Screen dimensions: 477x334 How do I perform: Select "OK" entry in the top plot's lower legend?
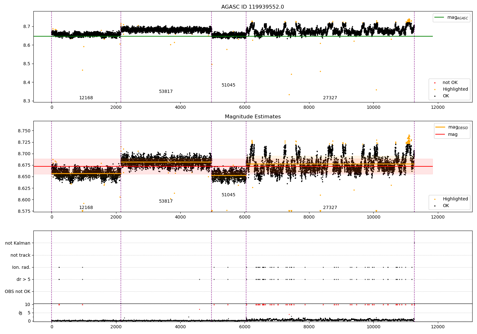446,96
